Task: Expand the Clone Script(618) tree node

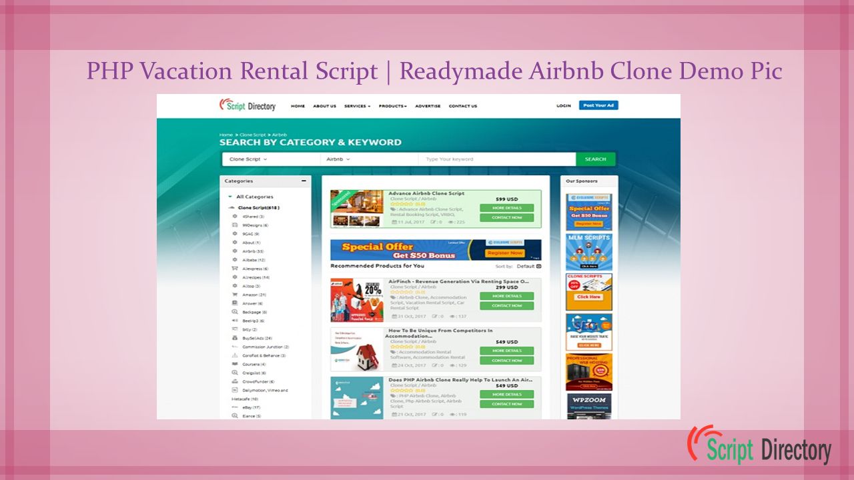Action: (x=232, y=207)
